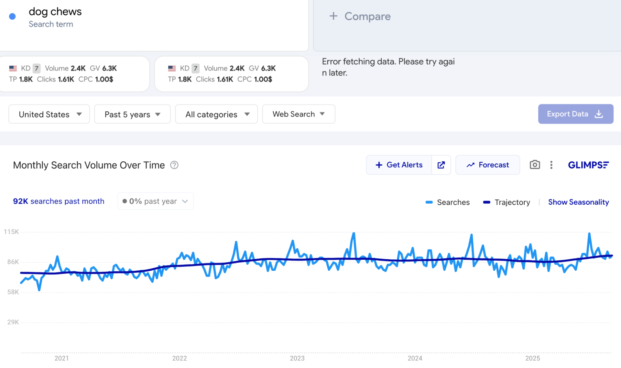
Task: Click the Get Alerts button
Action: (x=399, y=165)
